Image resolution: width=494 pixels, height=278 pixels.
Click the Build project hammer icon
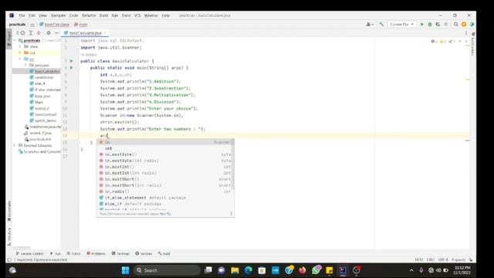click(381, 24)
